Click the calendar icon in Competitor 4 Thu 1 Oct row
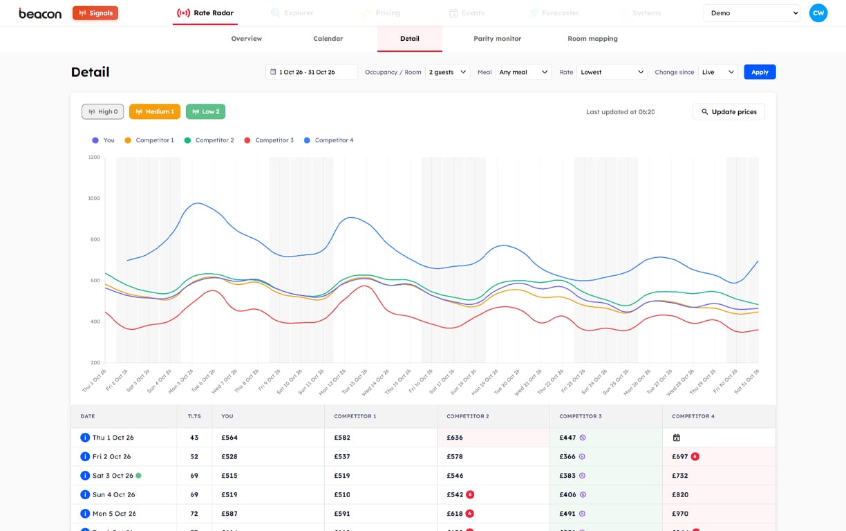The width and height of the screenshot is (846, 531). (x=676, y=438)
